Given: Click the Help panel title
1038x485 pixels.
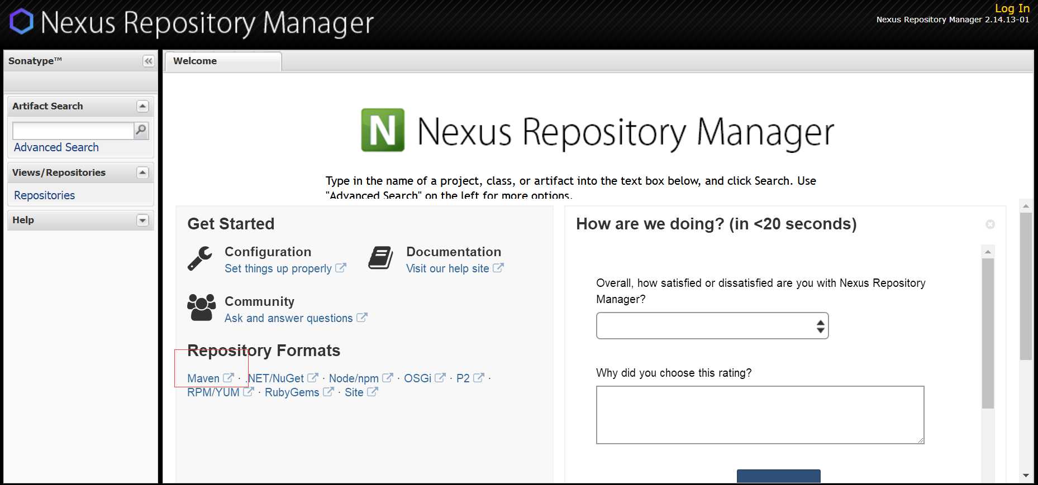Looking at the screenshot, I should pos(23,220).
